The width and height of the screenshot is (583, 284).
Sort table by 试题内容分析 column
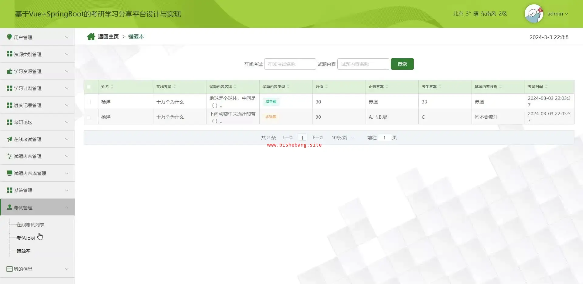500,87
